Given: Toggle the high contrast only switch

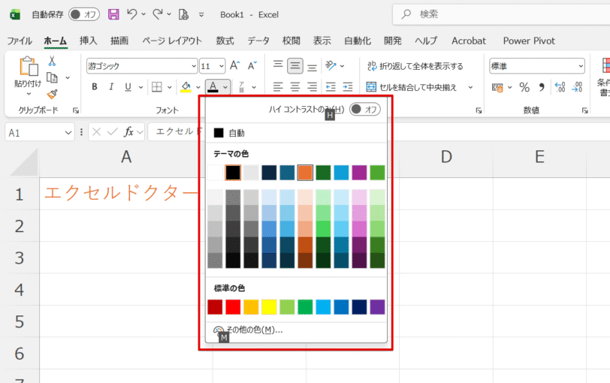Looking at the screenshot, I should click(365, 109).
